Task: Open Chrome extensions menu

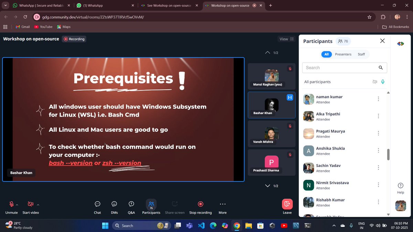Action: (x=383, y=17)
